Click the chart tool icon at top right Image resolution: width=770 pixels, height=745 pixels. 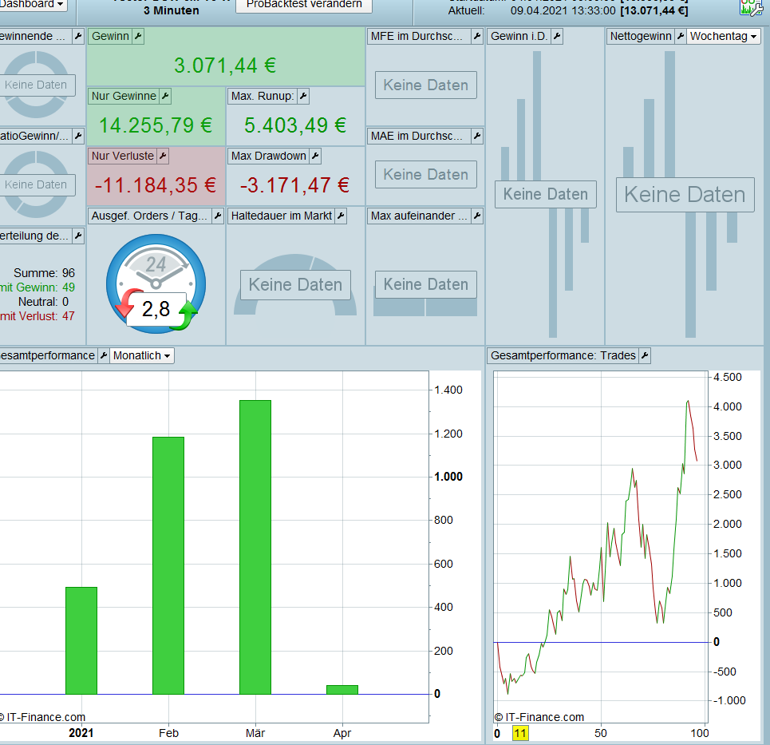752,7
